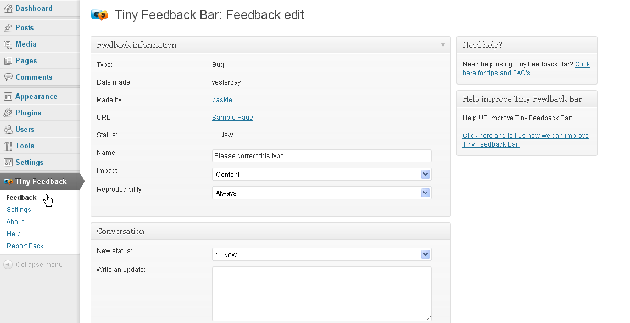Open the baskie user link
Screen dimensions: 630x323
pyautogui.click(x=222, y=99)
